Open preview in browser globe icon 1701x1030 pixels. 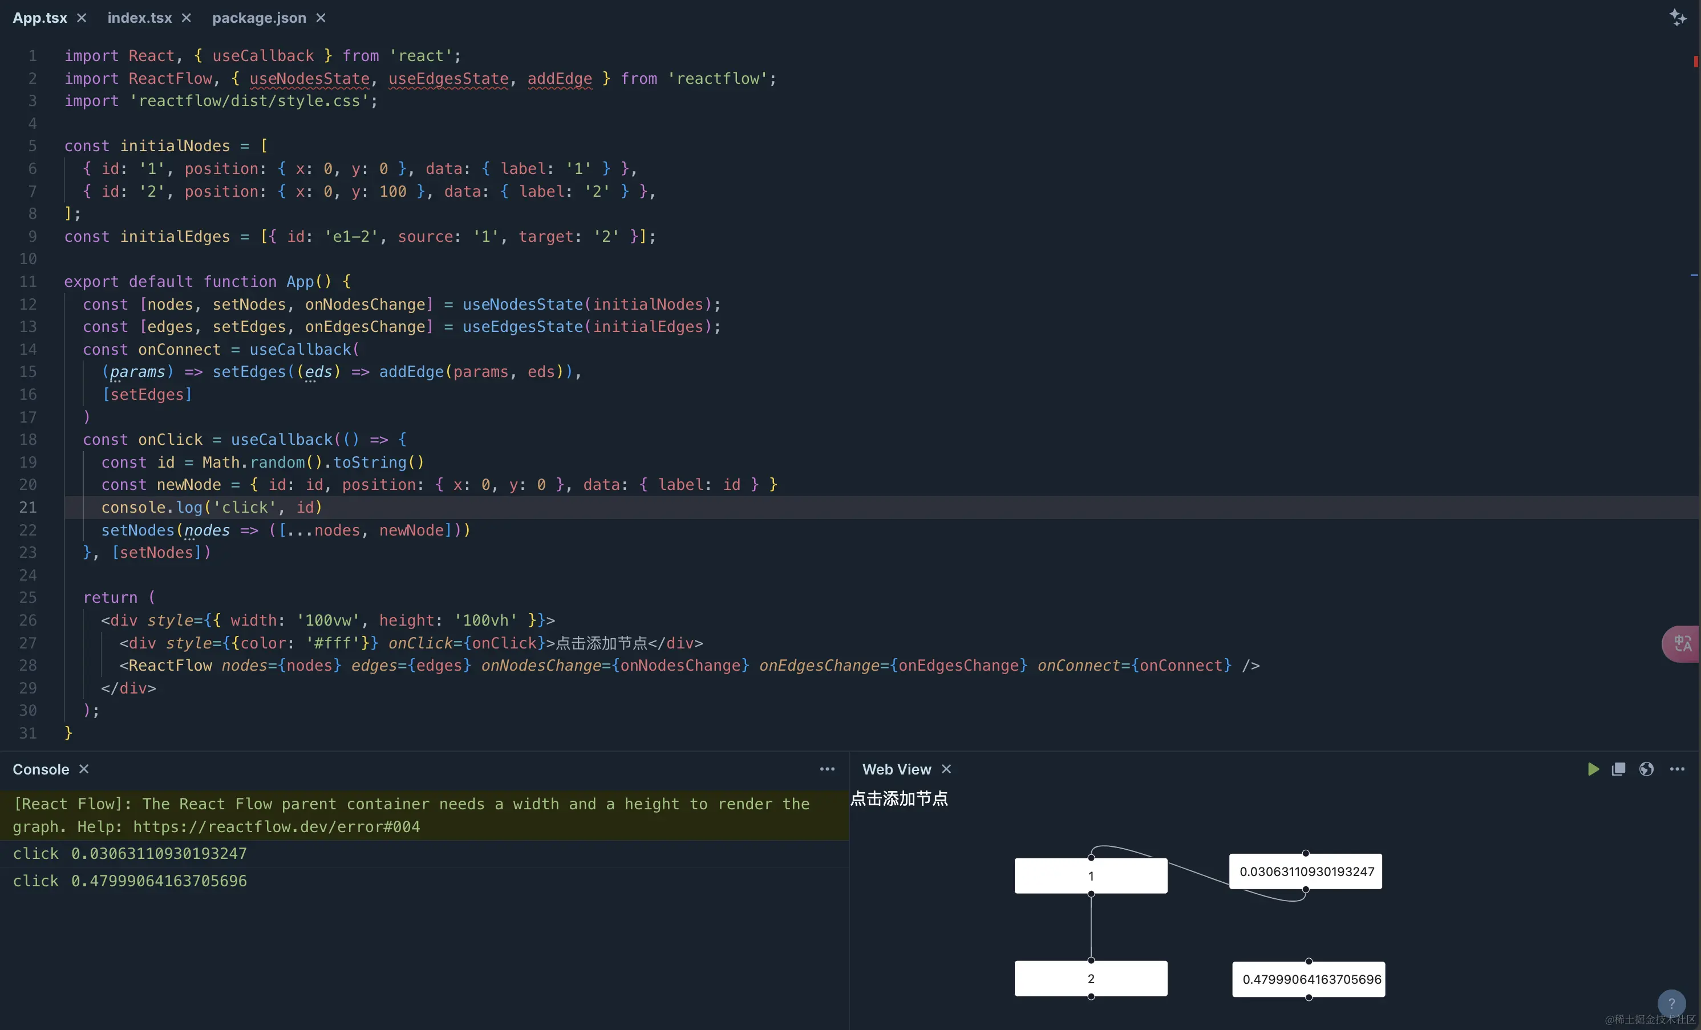click(1646, 769)
